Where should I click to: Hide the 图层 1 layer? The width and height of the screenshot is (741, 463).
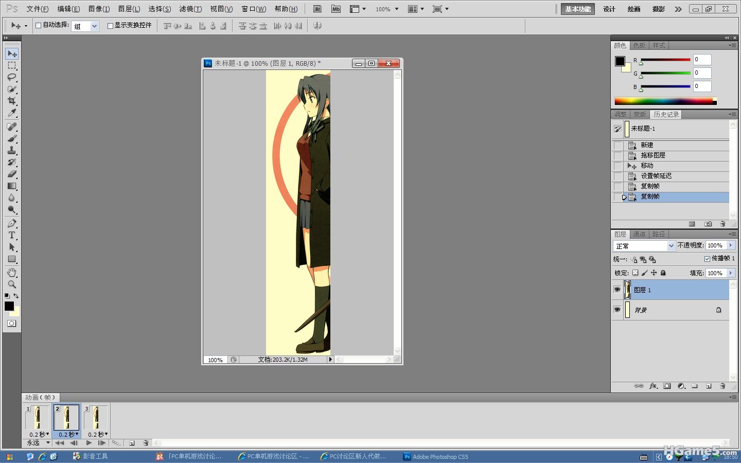pyautogui.click(x=617, y=290)
